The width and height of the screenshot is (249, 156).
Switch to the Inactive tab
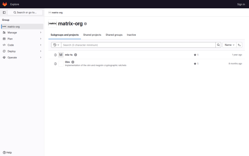[131, 35]
